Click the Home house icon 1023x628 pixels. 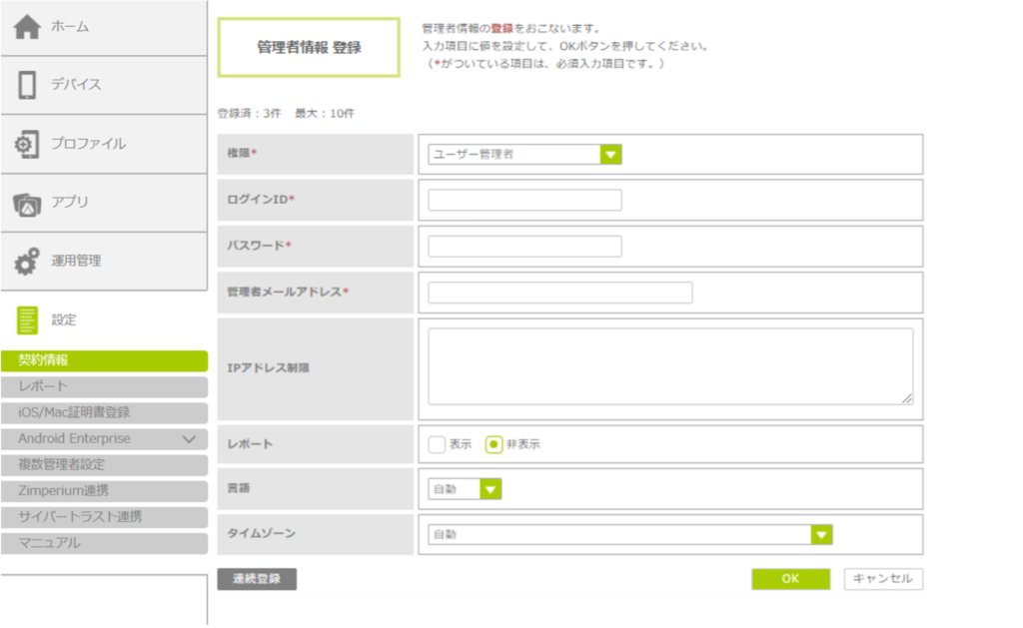[27, 27]
